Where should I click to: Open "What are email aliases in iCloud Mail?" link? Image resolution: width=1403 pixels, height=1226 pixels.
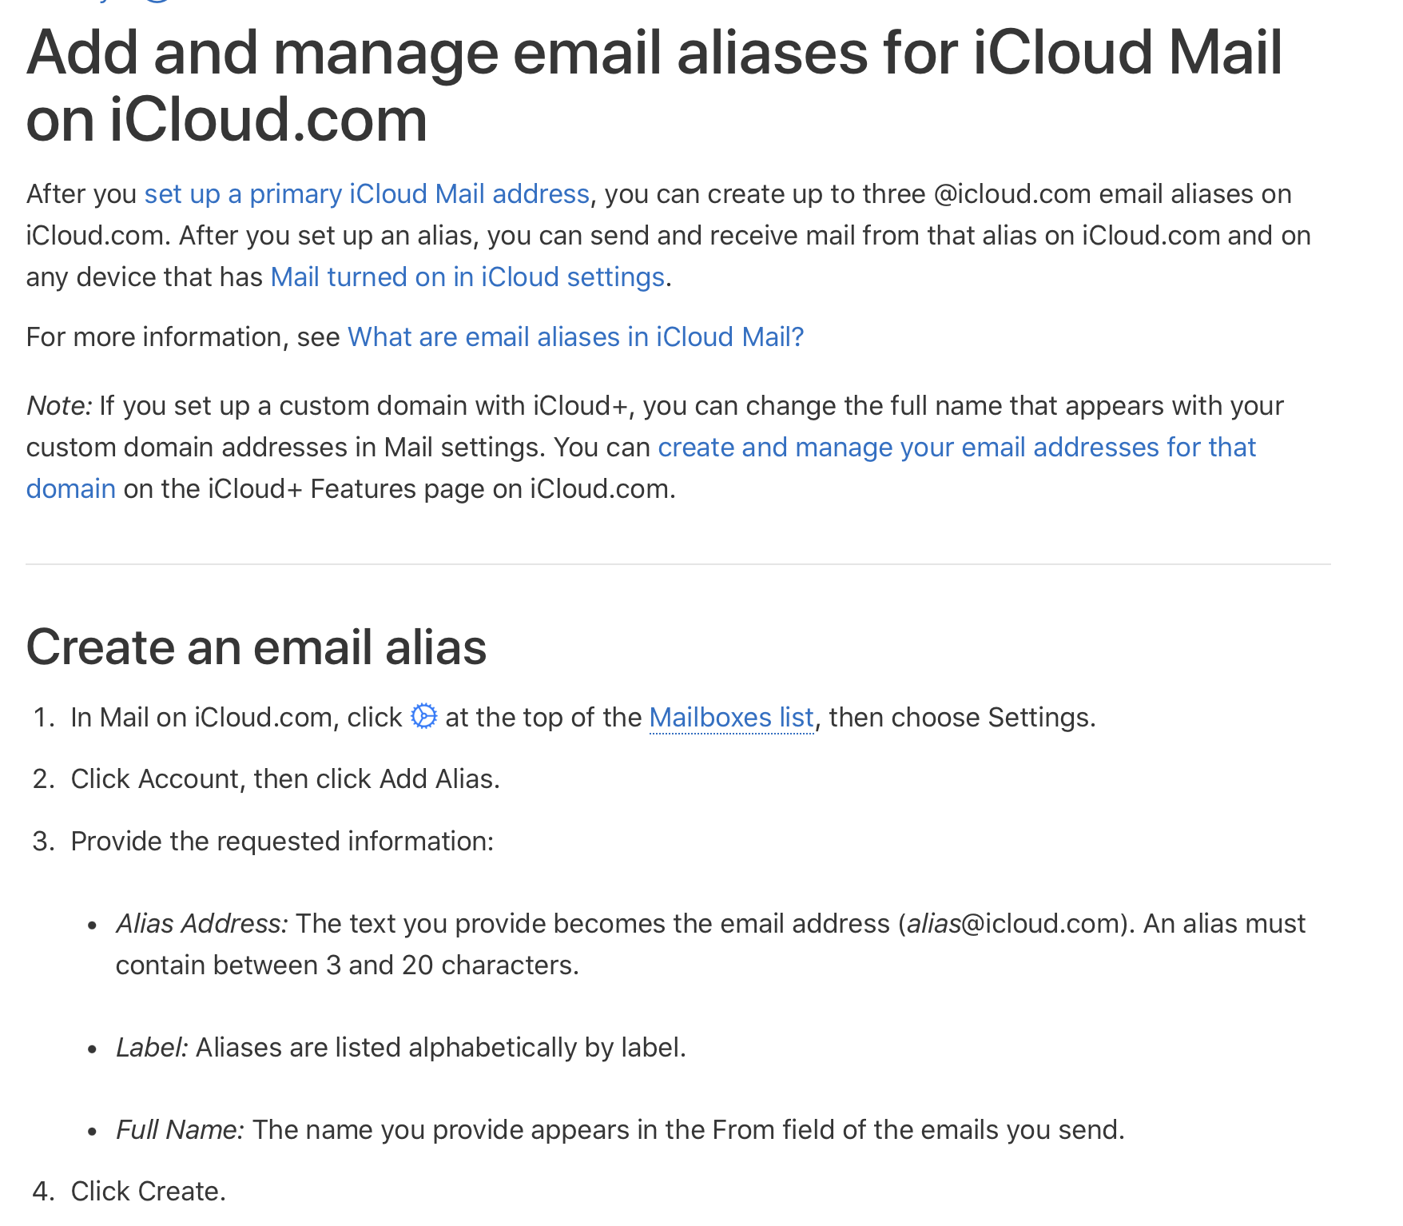(575, 337)
